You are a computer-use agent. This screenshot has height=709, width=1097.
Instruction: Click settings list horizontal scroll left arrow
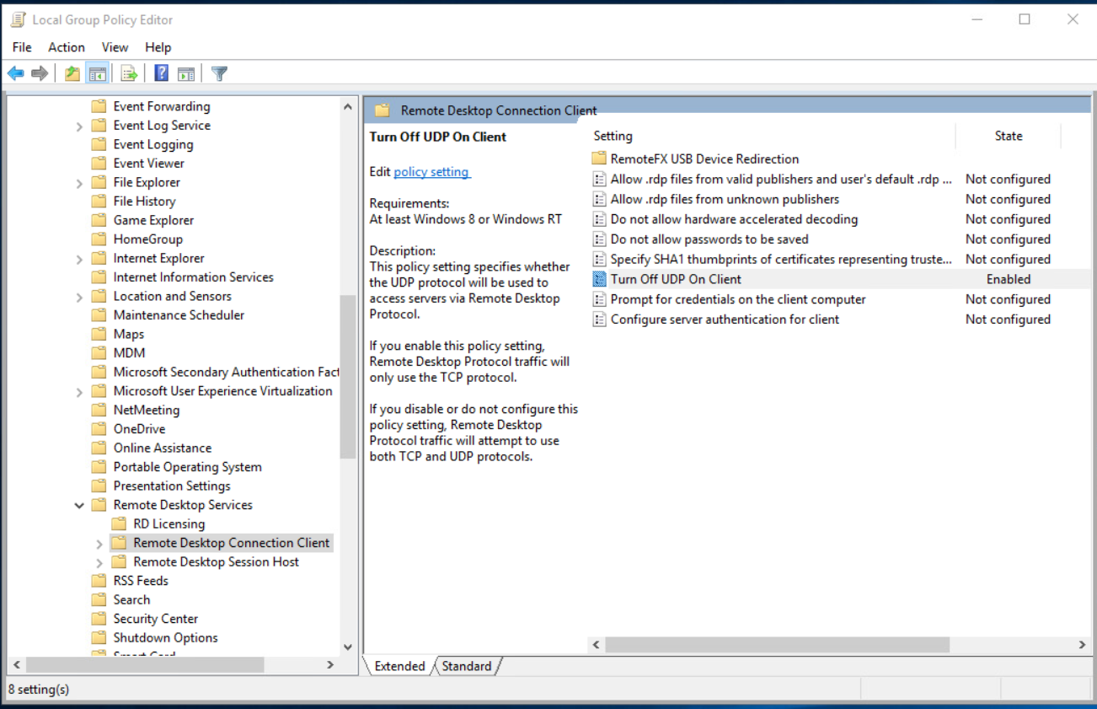pyautogui.click(x=597, y=645)
